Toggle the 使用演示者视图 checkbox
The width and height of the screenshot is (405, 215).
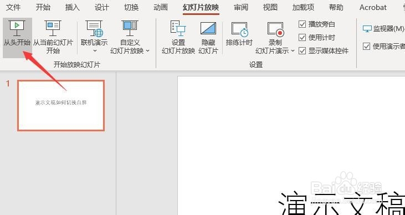pyautogui.click(x=366, y=46)
